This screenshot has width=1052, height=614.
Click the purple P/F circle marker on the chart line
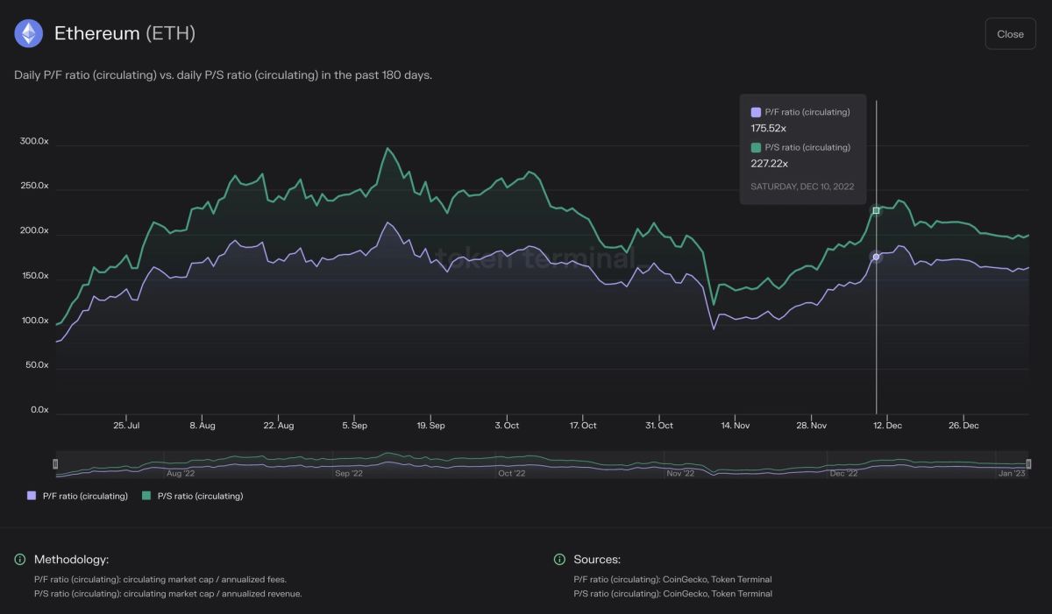pyautogui.click(x=876, y=256)
